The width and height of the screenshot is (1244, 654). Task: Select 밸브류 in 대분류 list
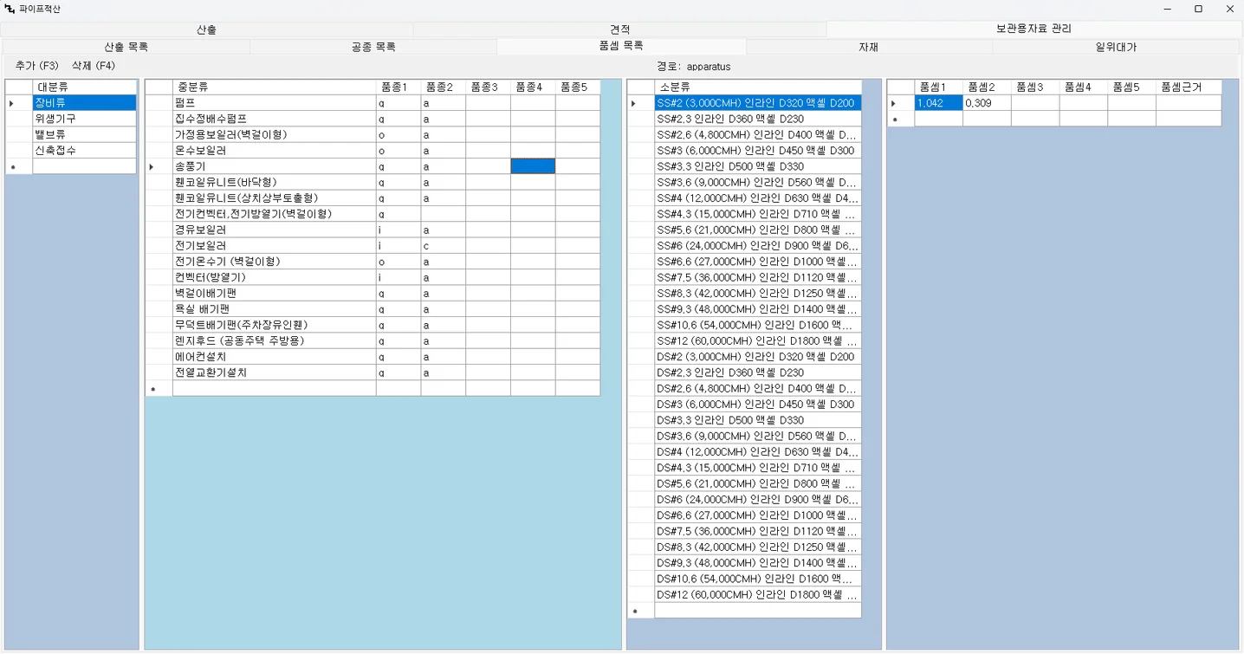tap(84, 134)
